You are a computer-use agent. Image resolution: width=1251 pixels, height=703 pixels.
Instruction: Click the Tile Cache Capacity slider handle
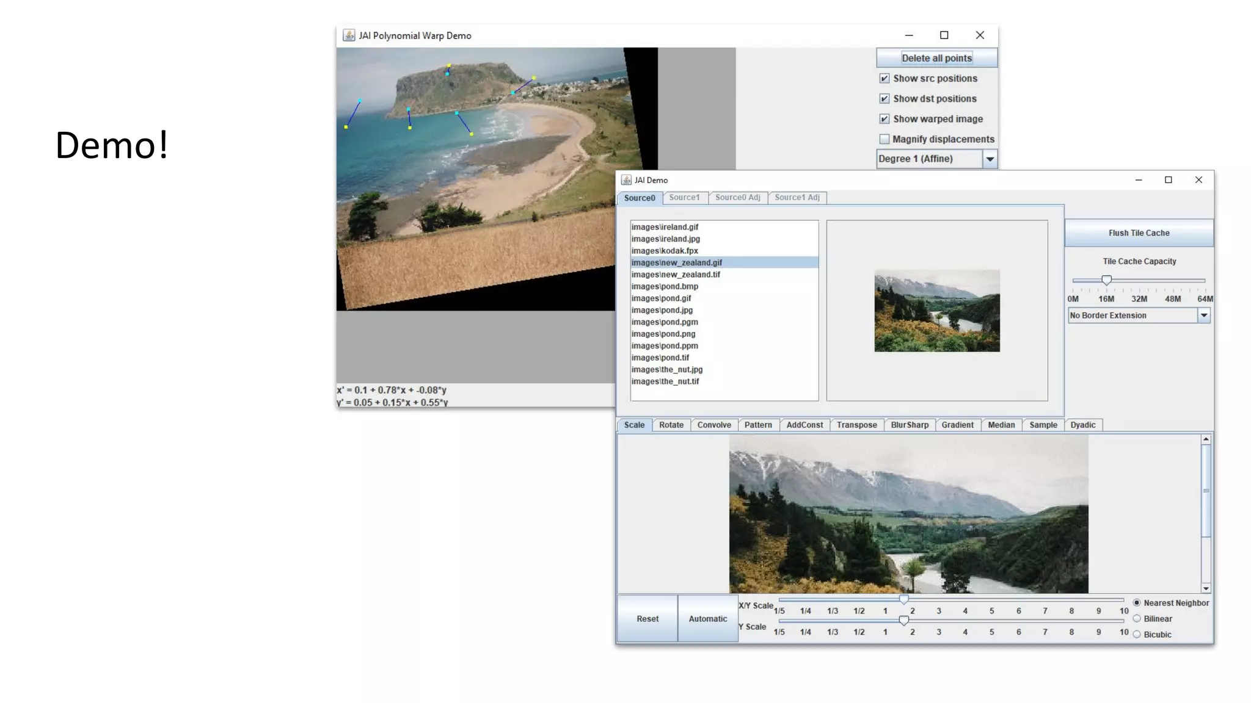1106,280
